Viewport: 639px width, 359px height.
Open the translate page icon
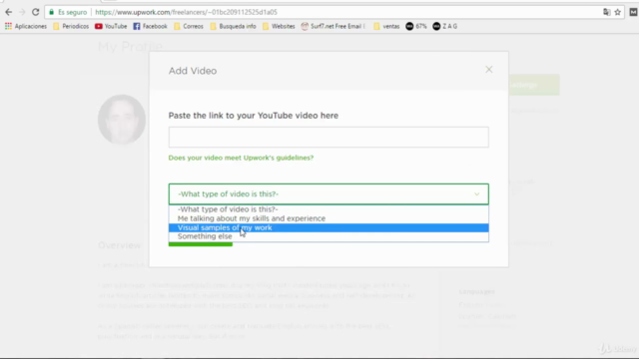tap(607, 12)
